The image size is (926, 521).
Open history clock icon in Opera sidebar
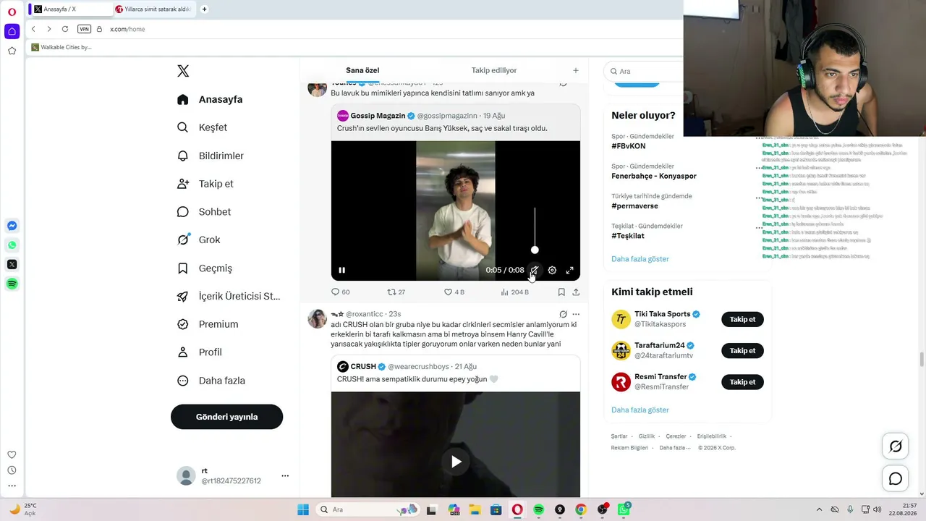coord(12,470)
